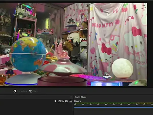The image size is (153, 115).
Task: Click the Hello Kitty curtain in preview
Action: click(117, 41)
